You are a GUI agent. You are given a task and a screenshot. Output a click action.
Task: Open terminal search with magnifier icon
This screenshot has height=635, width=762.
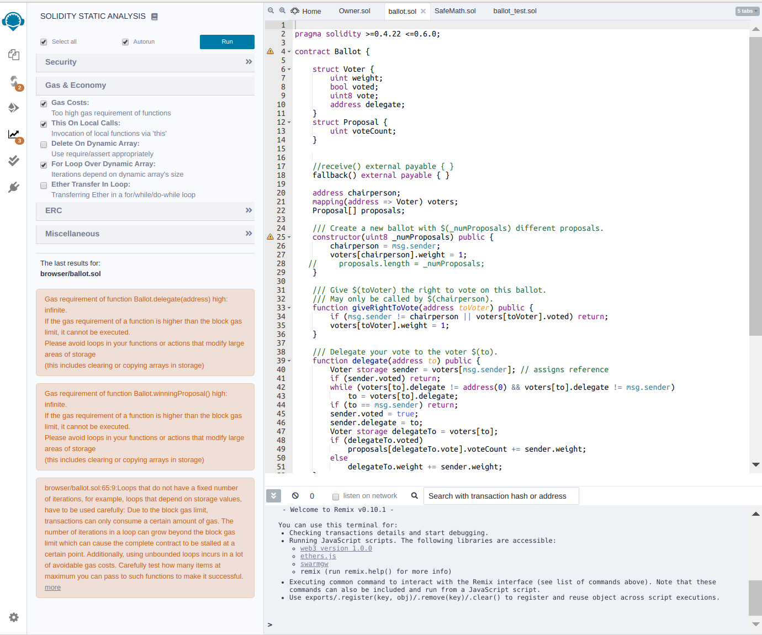[x=414, y=496]
